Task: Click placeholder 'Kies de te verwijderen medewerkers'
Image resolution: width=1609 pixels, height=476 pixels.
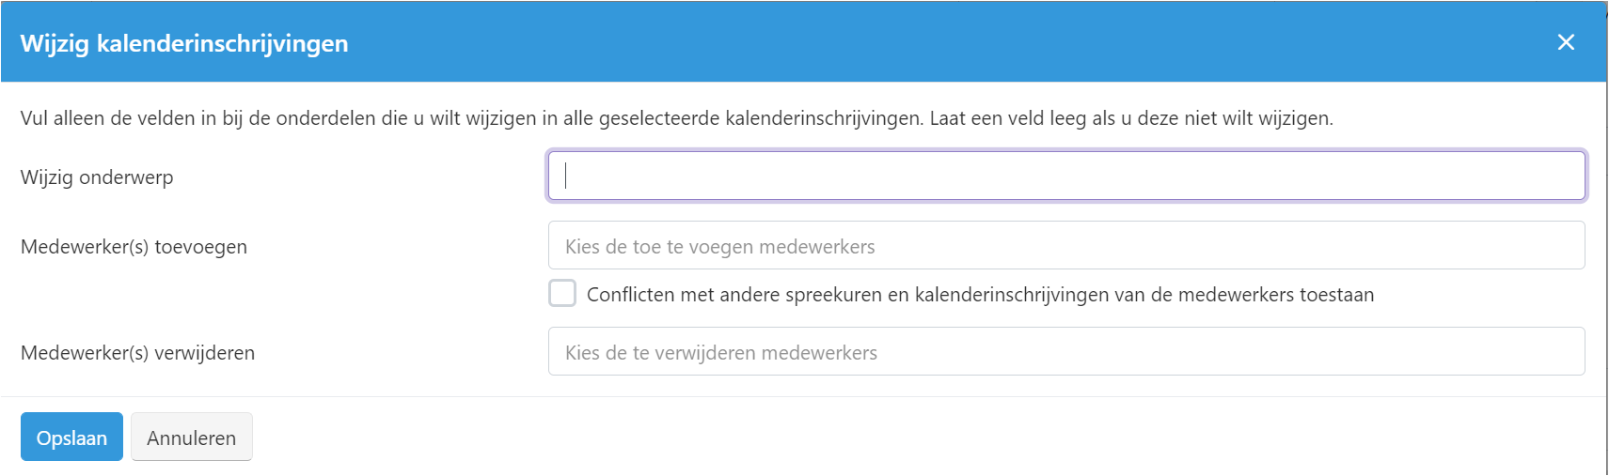Action: pyautogui.click(x=720, y=353)
